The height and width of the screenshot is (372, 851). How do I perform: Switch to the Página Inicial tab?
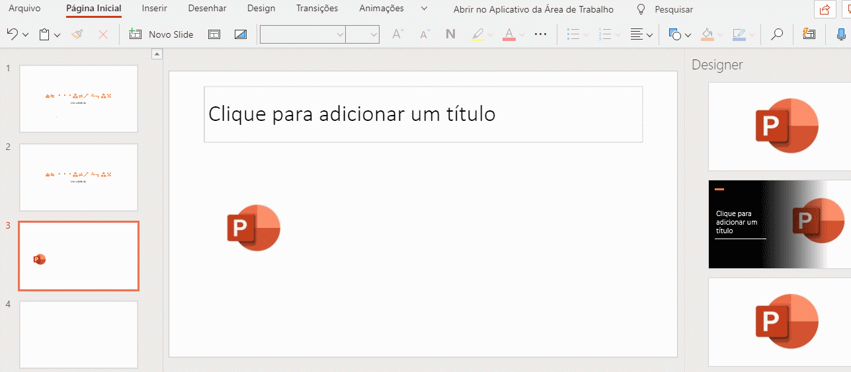(94, 9)
